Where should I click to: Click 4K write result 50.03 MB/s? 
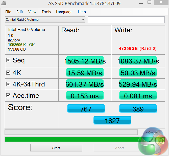pos(138,73)
